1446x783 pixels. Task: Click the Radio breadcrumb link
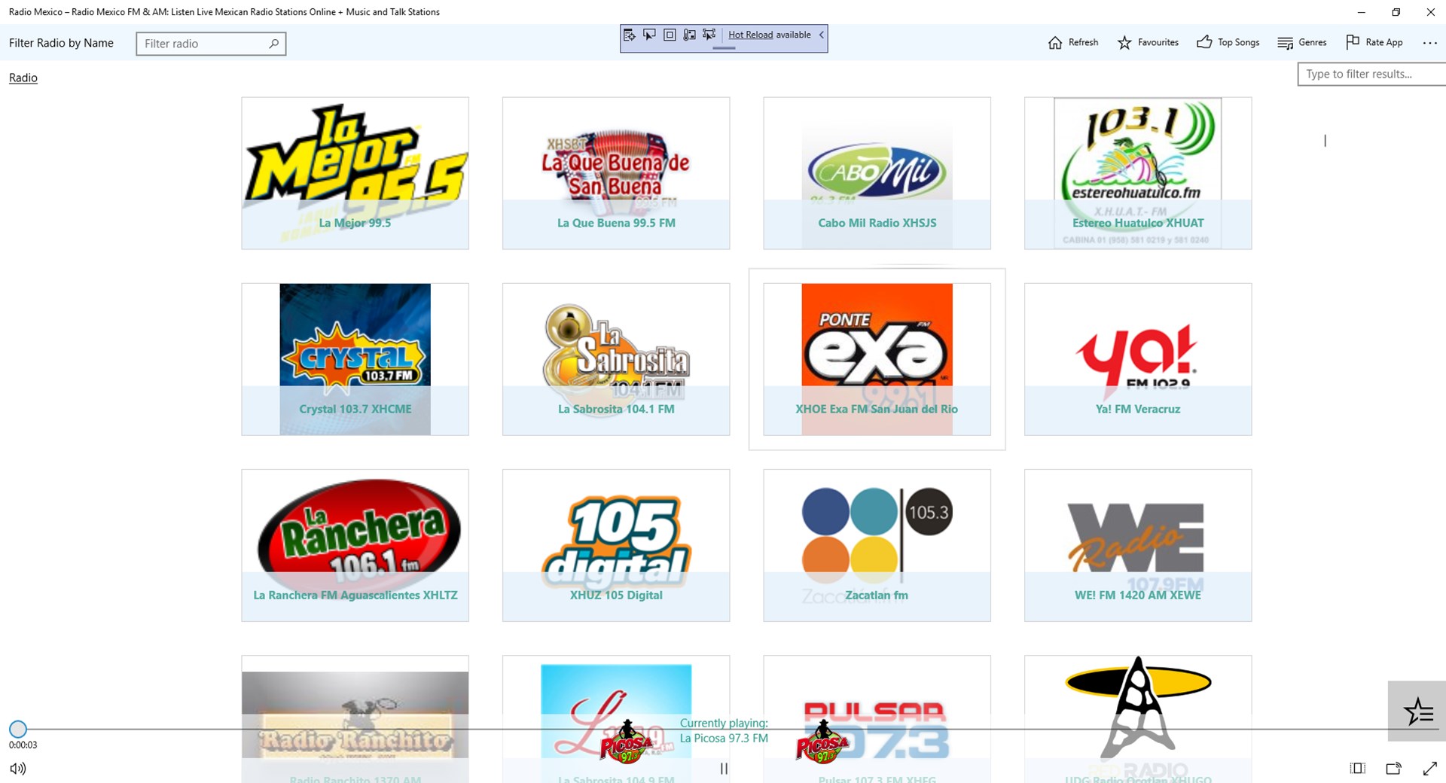click(x=23, y=78)
